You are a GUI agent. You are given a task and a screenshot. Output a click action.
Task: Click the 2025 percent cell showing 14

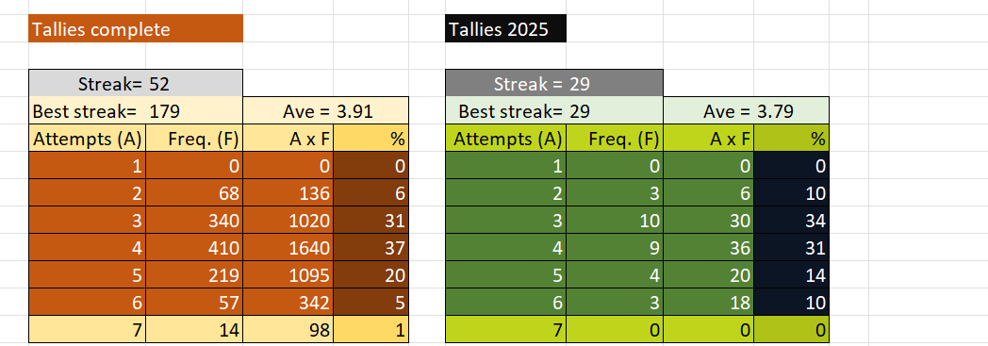791,274
